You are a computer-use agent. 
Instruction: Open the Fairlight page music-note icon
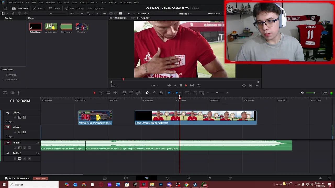(x=209, y=178)
